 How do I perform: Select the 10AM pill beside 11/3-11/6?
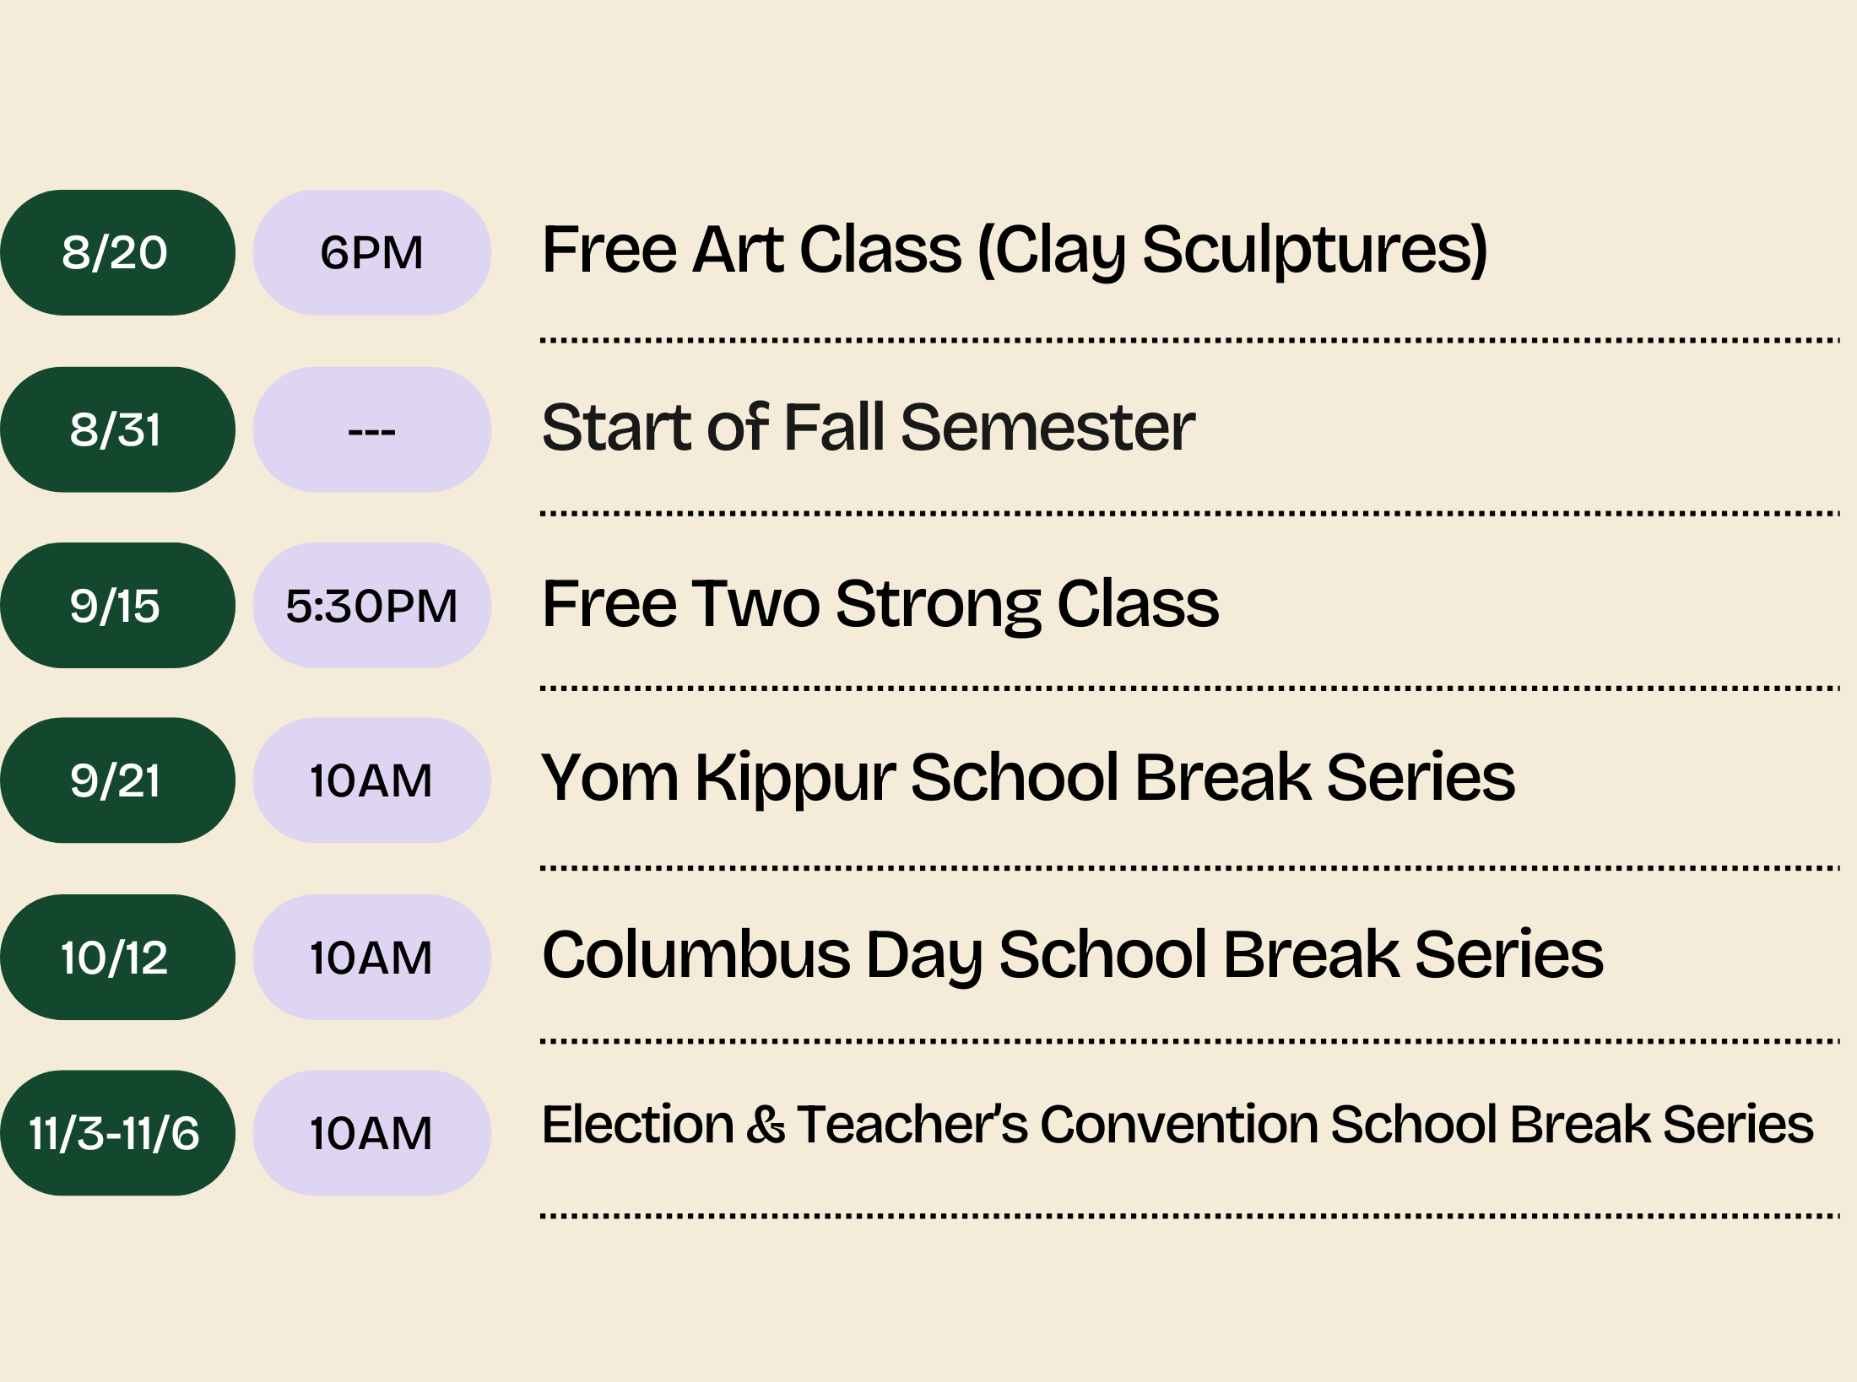click(x=371, y=1133)
